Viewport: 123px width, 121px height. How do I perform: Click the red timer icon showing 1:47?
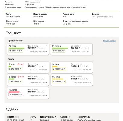[18, 64]
